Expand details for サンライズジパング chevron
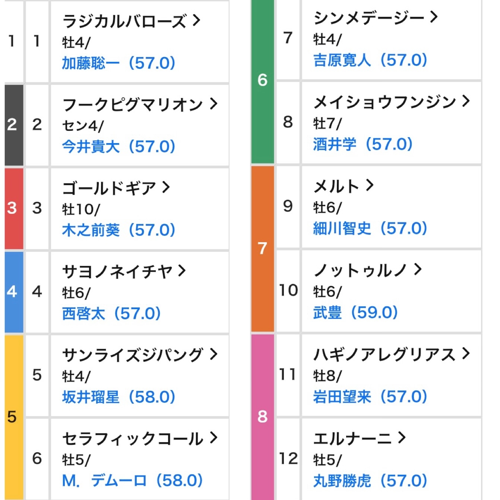500x500 pixels. 213,354
